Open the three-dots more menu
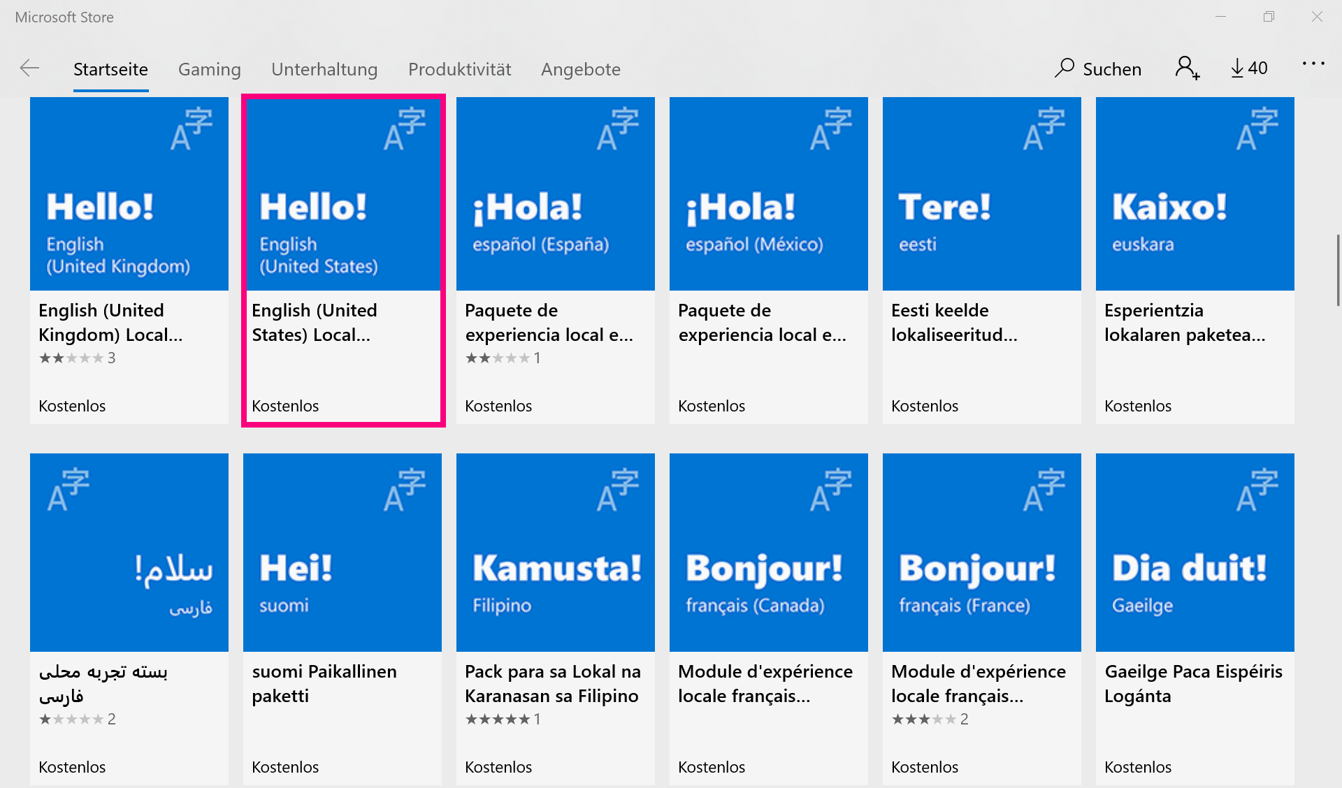 click(1313, 64)
